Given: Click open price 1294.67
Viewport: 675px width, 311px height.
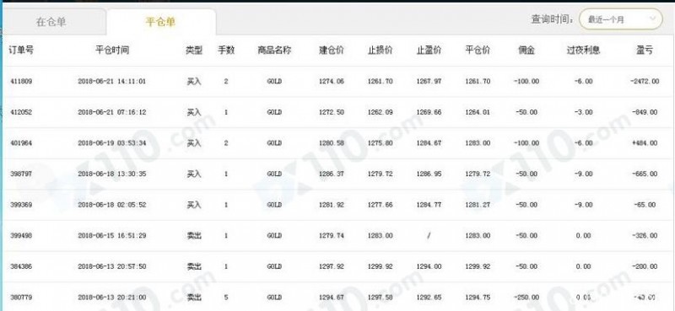Looking at the screenshot, I should tap(332, 298).
